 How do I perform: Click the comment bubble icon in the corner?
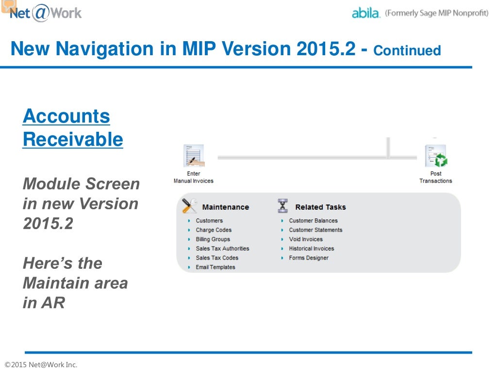[9, 6]
